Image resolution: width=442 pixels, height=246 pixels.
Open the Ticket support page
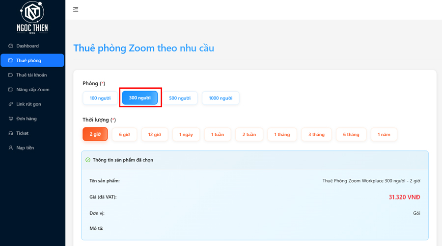pos(32,133)
